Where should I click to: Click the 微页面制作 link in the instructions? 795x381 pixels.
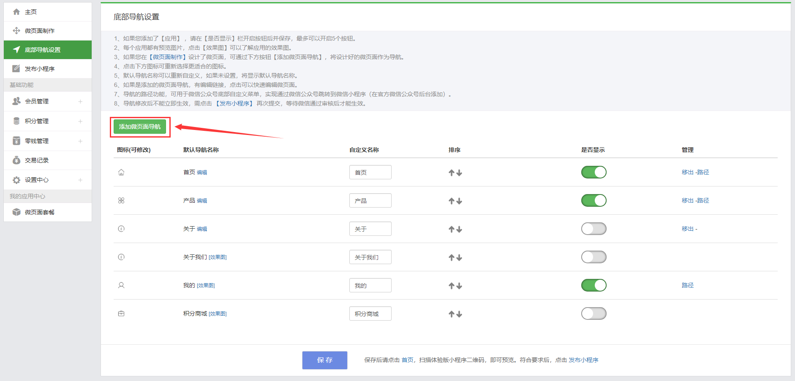pyautogui.click(x=168, y=57)
